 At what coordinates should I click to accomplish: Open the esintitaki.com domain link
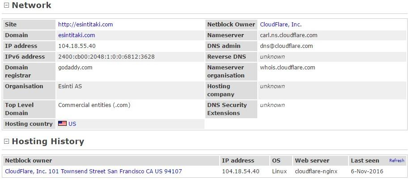tap(77, 35)
